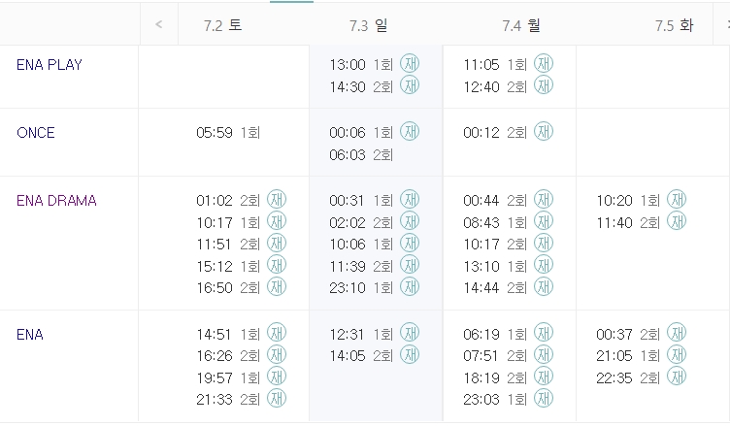Click rerun icon beside ENA PLAY 11:05

click(x=544, y=63)
